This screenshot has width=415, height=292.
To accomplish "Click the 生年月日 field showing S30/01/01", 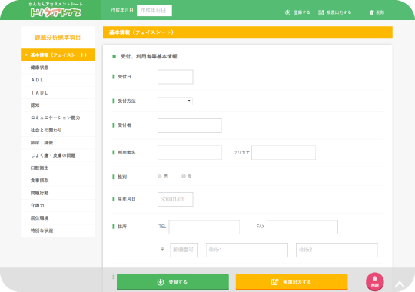I will [175, 199].
